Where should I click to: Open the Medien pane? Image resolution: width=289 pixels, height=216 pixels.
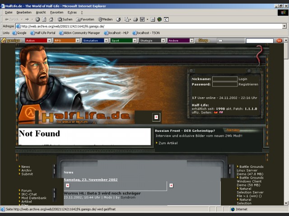pos(105,19)
